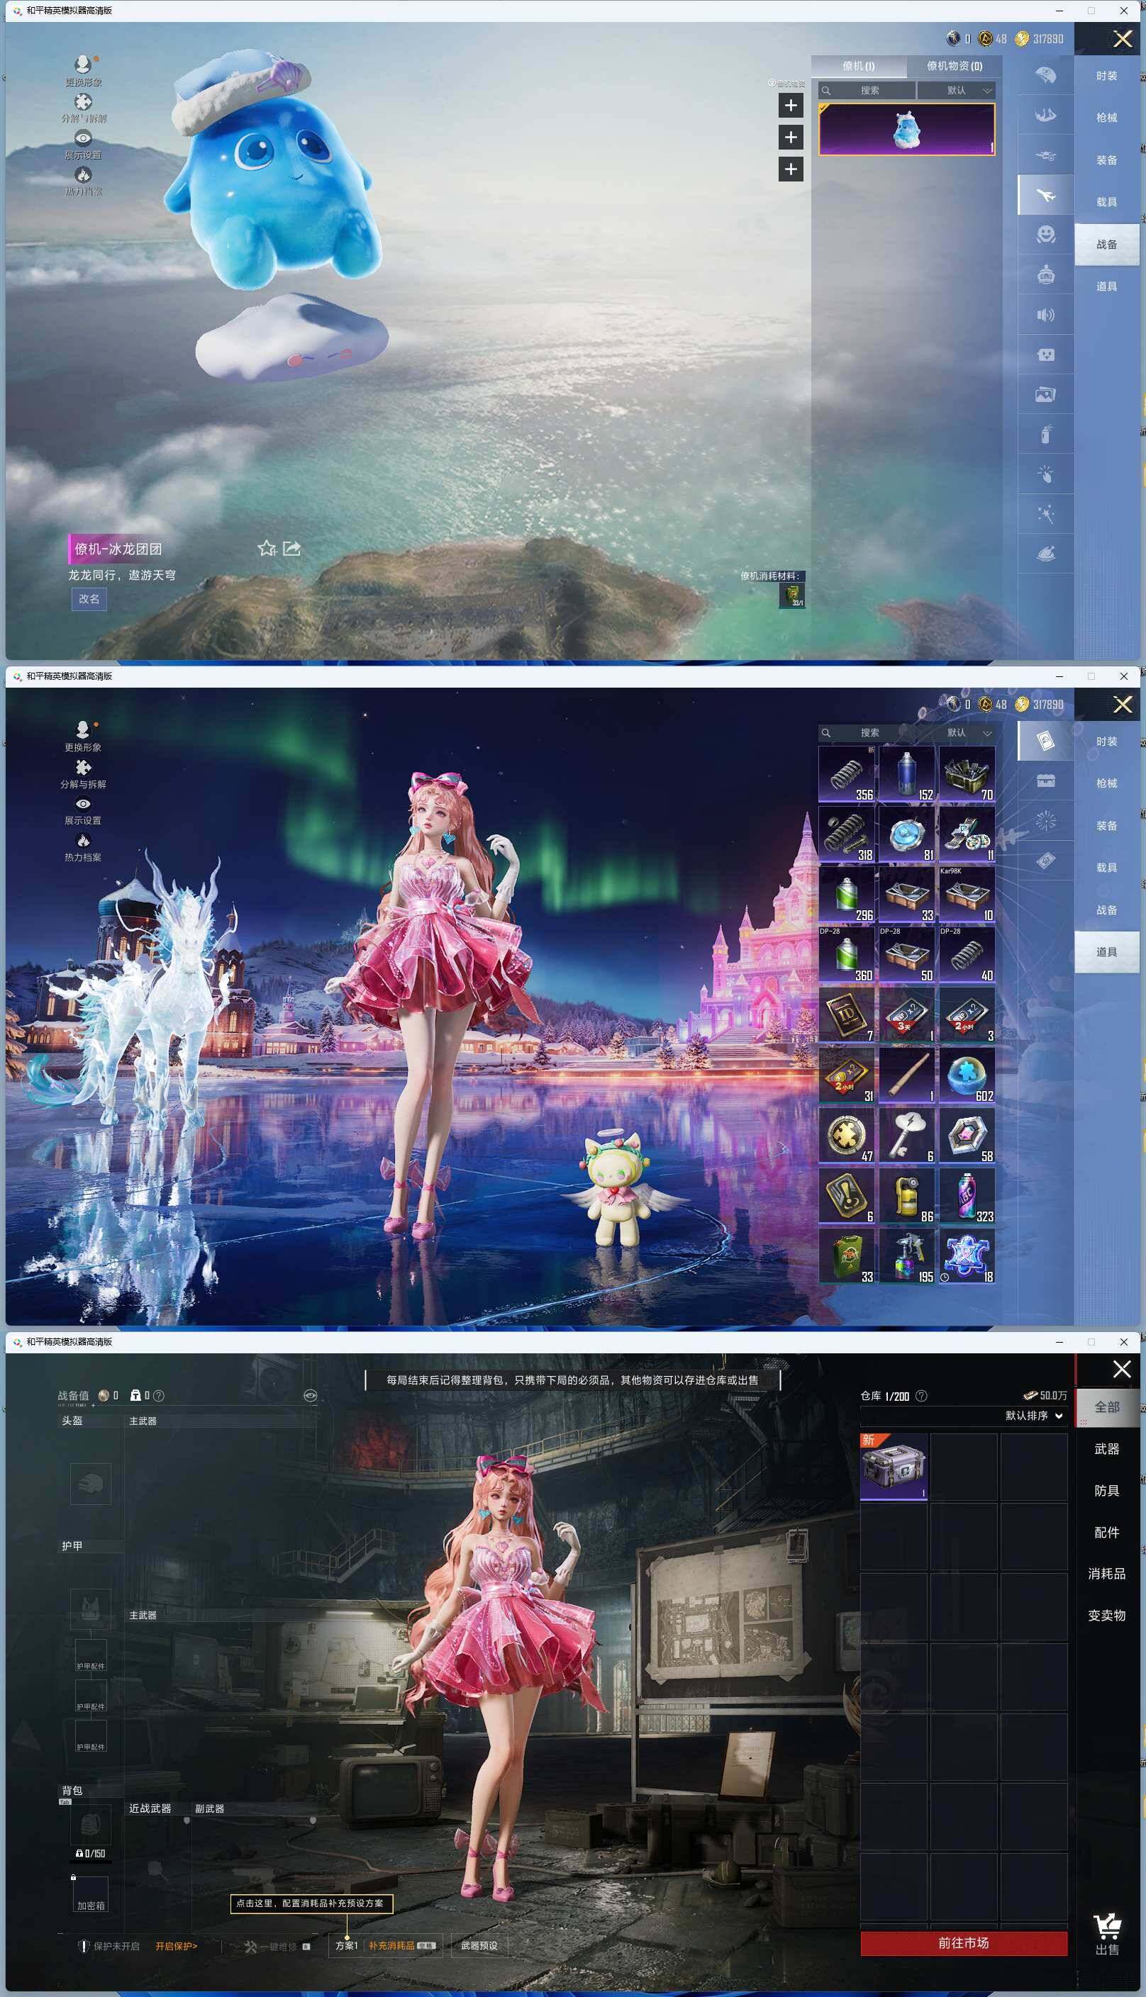Toggle the eye icon beside 战备值 in 仓库 window

pos(310,1396)
